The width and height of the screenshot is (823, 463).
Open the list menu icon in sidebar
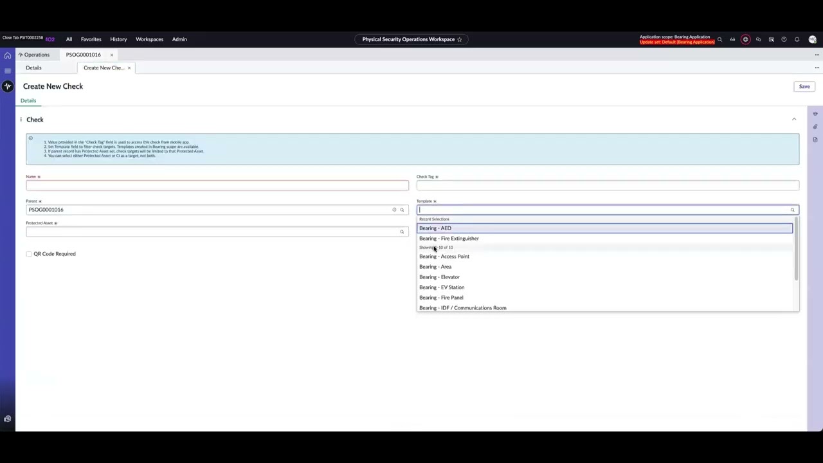click(x=8, y=71)
